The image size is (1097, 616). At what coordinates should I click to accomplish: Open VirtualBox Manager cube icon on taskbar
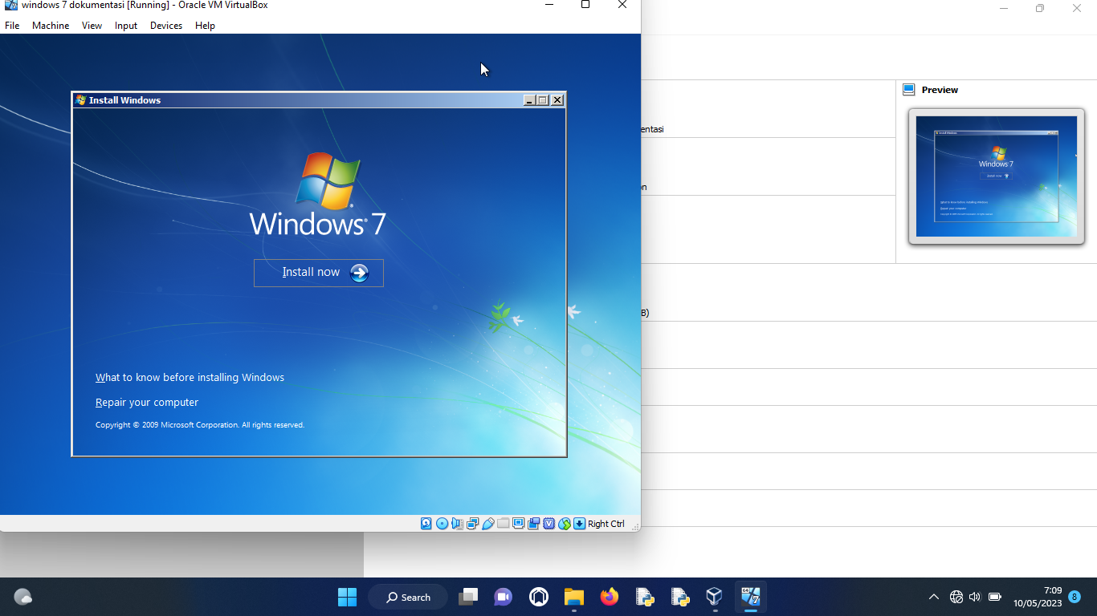pos(714,597)
